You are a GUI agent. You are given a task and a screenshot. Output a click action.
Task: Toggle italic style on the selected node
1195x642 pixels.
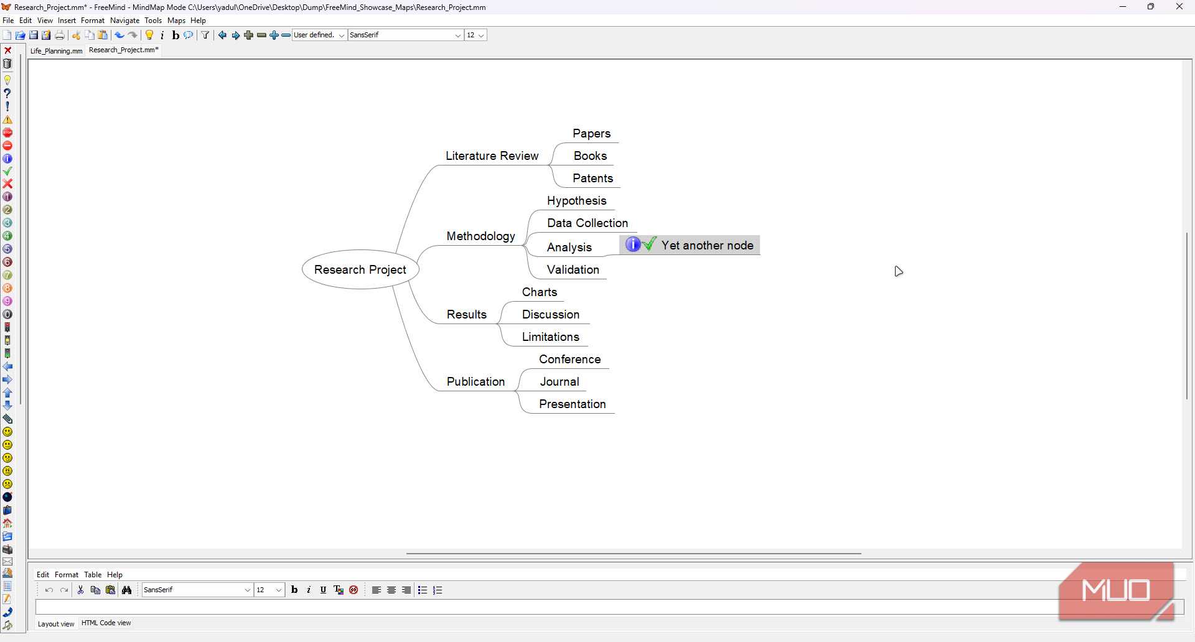click(x=162, y=35)
